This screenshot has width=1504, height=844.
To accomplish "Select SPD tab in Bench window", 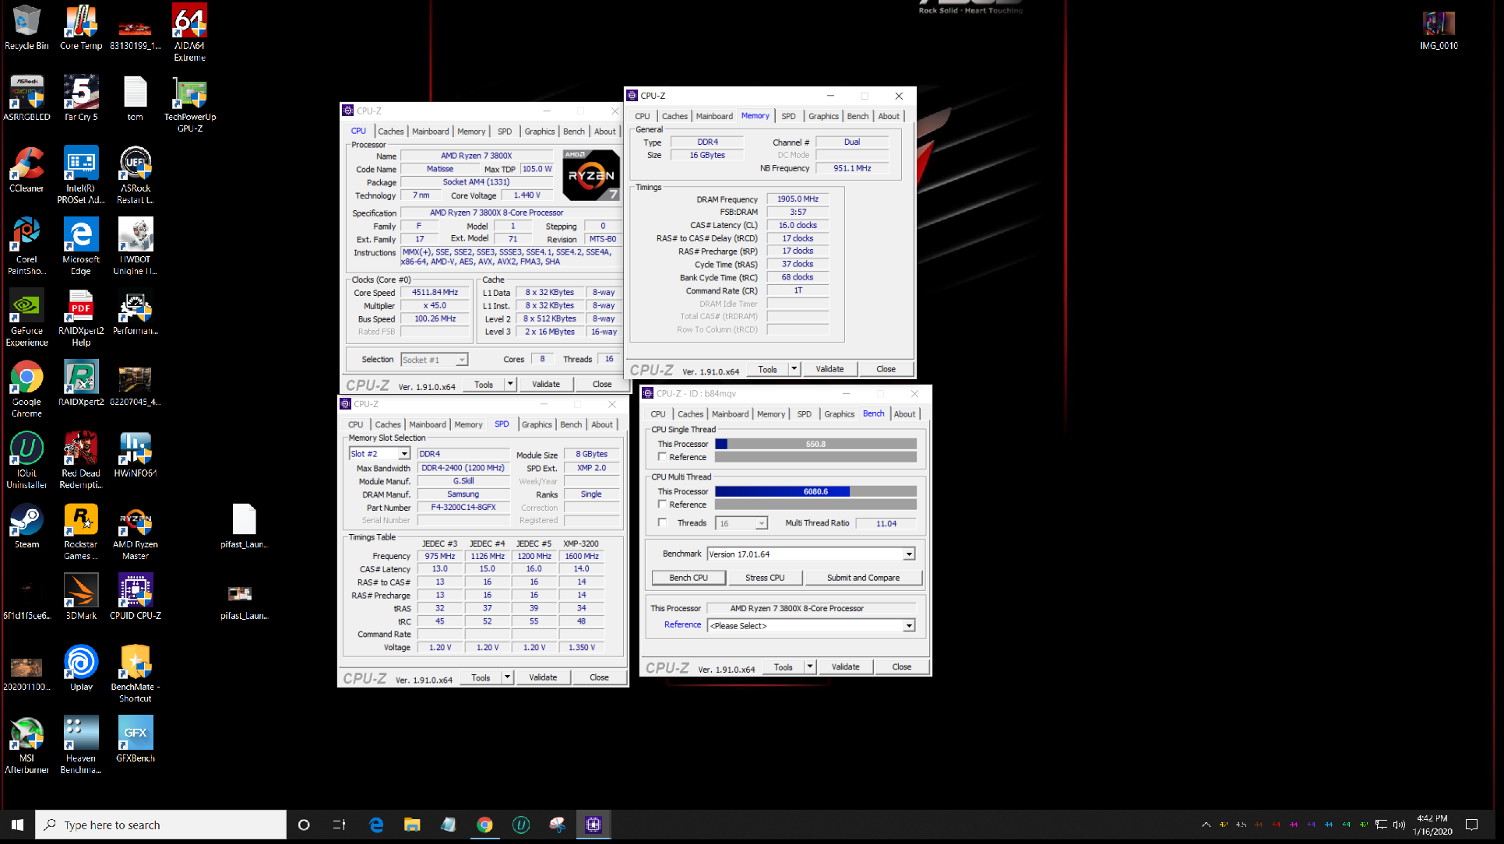I will point(804,414).
